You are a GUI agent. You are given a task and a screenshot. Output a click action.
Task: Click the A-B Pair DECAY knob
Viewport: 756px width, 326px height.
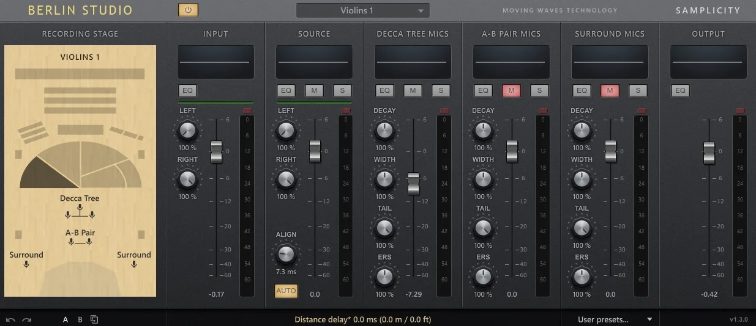click(x=483, y=130)
